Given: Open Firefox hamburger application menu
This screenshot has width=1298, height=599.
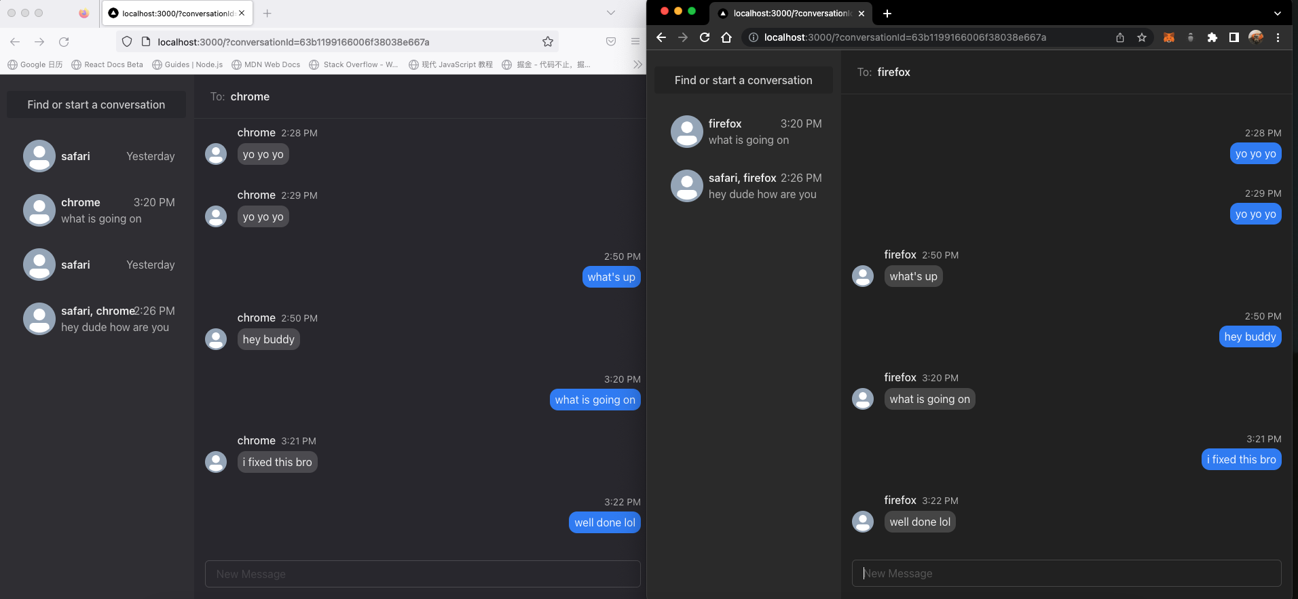Looking at the screenshot, I should click(635, 42).
